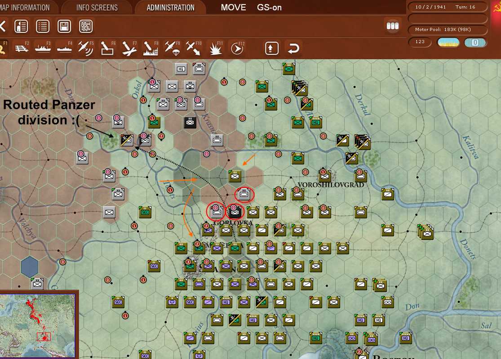501x359 pixels.
Task: Switch to the INFO SCREENS tab
Action: [x=97, y=7]
